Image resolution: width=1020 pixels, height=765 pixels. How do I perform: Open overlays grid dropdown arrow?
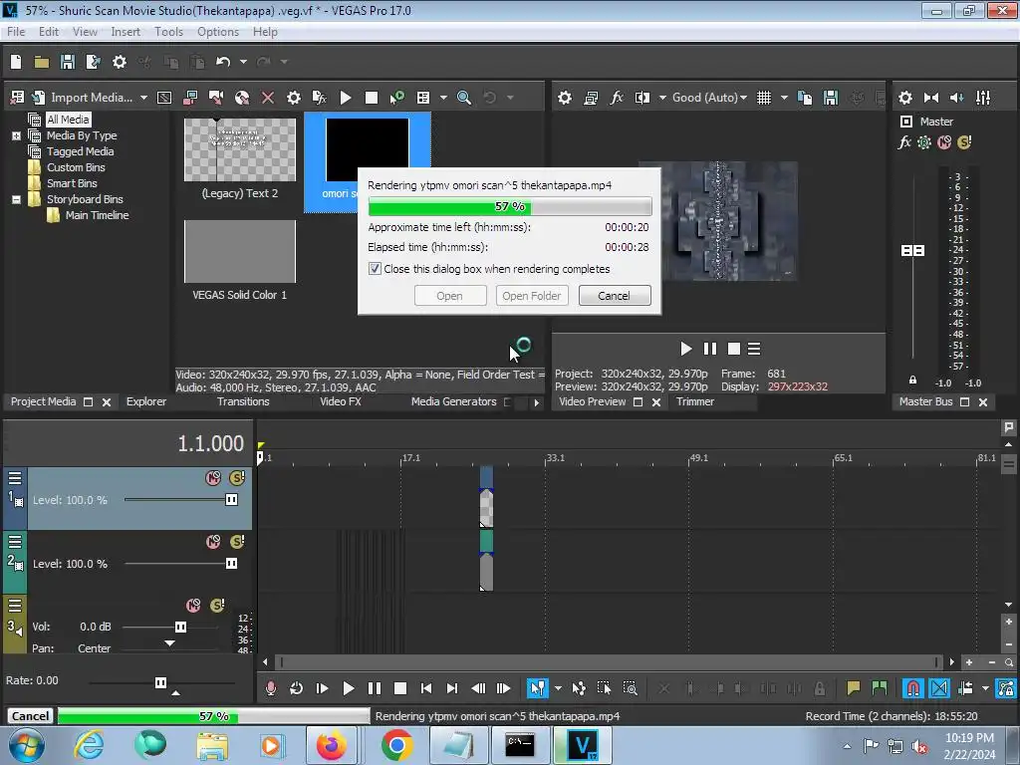[784, 98]
